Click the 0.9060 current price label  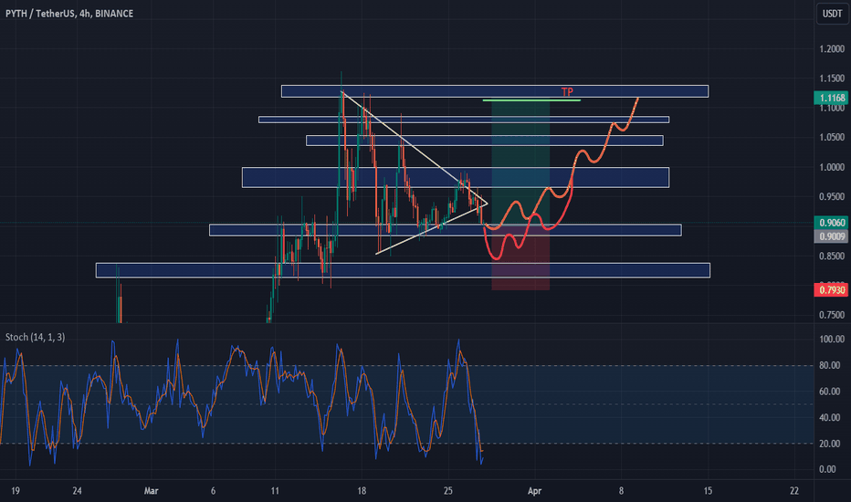click(x=832, y=223)
